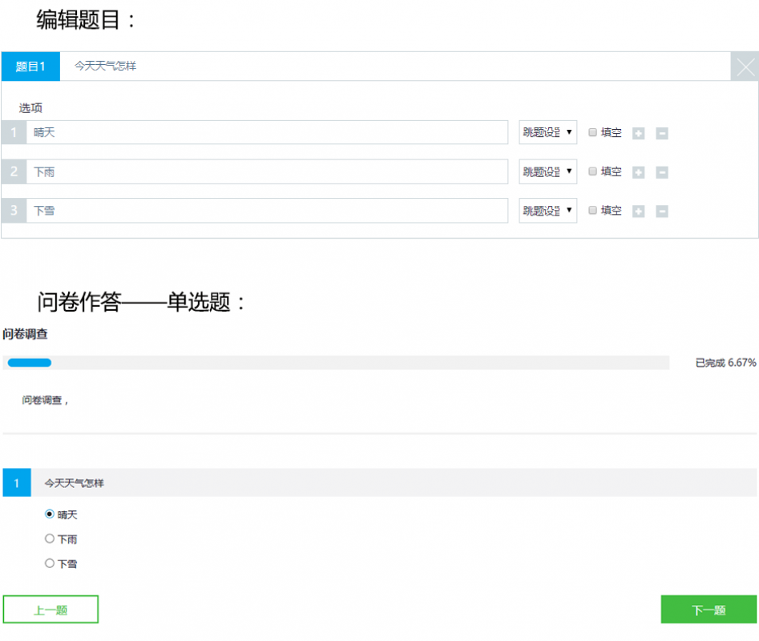Choose the 下雨 radio answer
759x641 pixels.
coord(50,538)
